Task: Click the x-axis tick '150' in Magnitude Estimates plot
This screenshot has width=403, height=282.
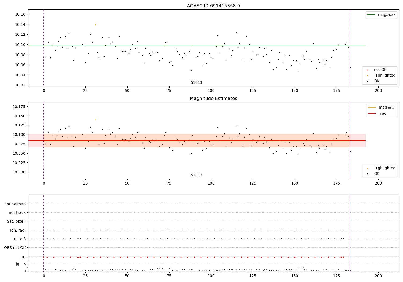Action: pyautogui.click(x=295, y=183)
